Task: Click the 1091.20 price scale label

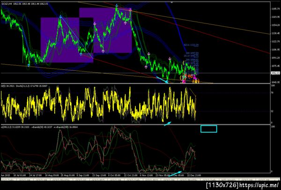Action: [275, 58]
